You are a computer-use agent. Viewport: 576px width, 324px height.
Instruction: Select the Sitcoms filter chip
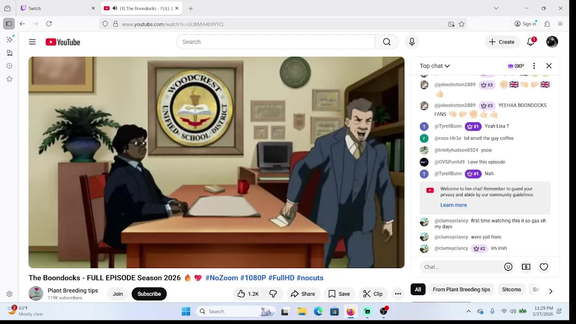coord(511,289)
